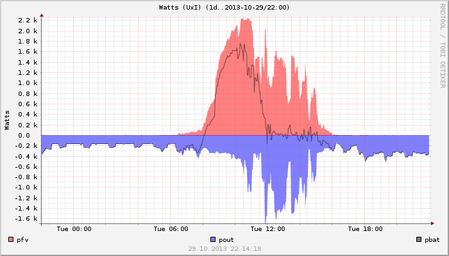449x256 pixels.
Task: Click the red arrow atop the y-axis
Action: pyautogui.click(x=42, y=15)
